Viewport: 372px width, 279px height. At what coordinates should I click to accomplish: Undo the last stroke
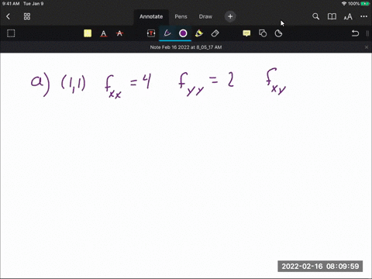pos(355,33)
